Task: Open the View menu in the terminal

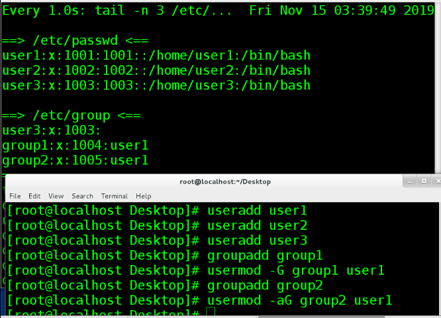Action: tap(56, 196)
